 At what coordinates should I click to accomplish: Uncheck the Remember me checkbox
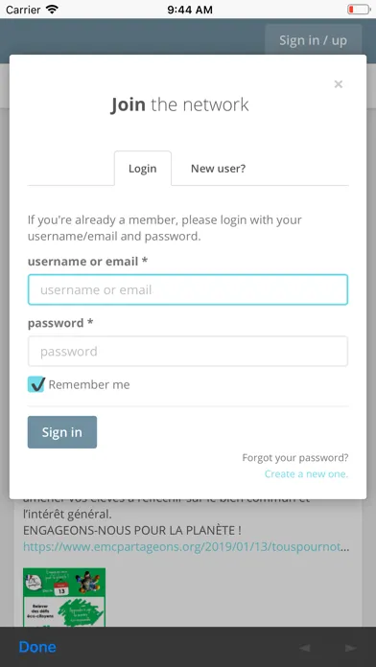click(x=36, y=384)
